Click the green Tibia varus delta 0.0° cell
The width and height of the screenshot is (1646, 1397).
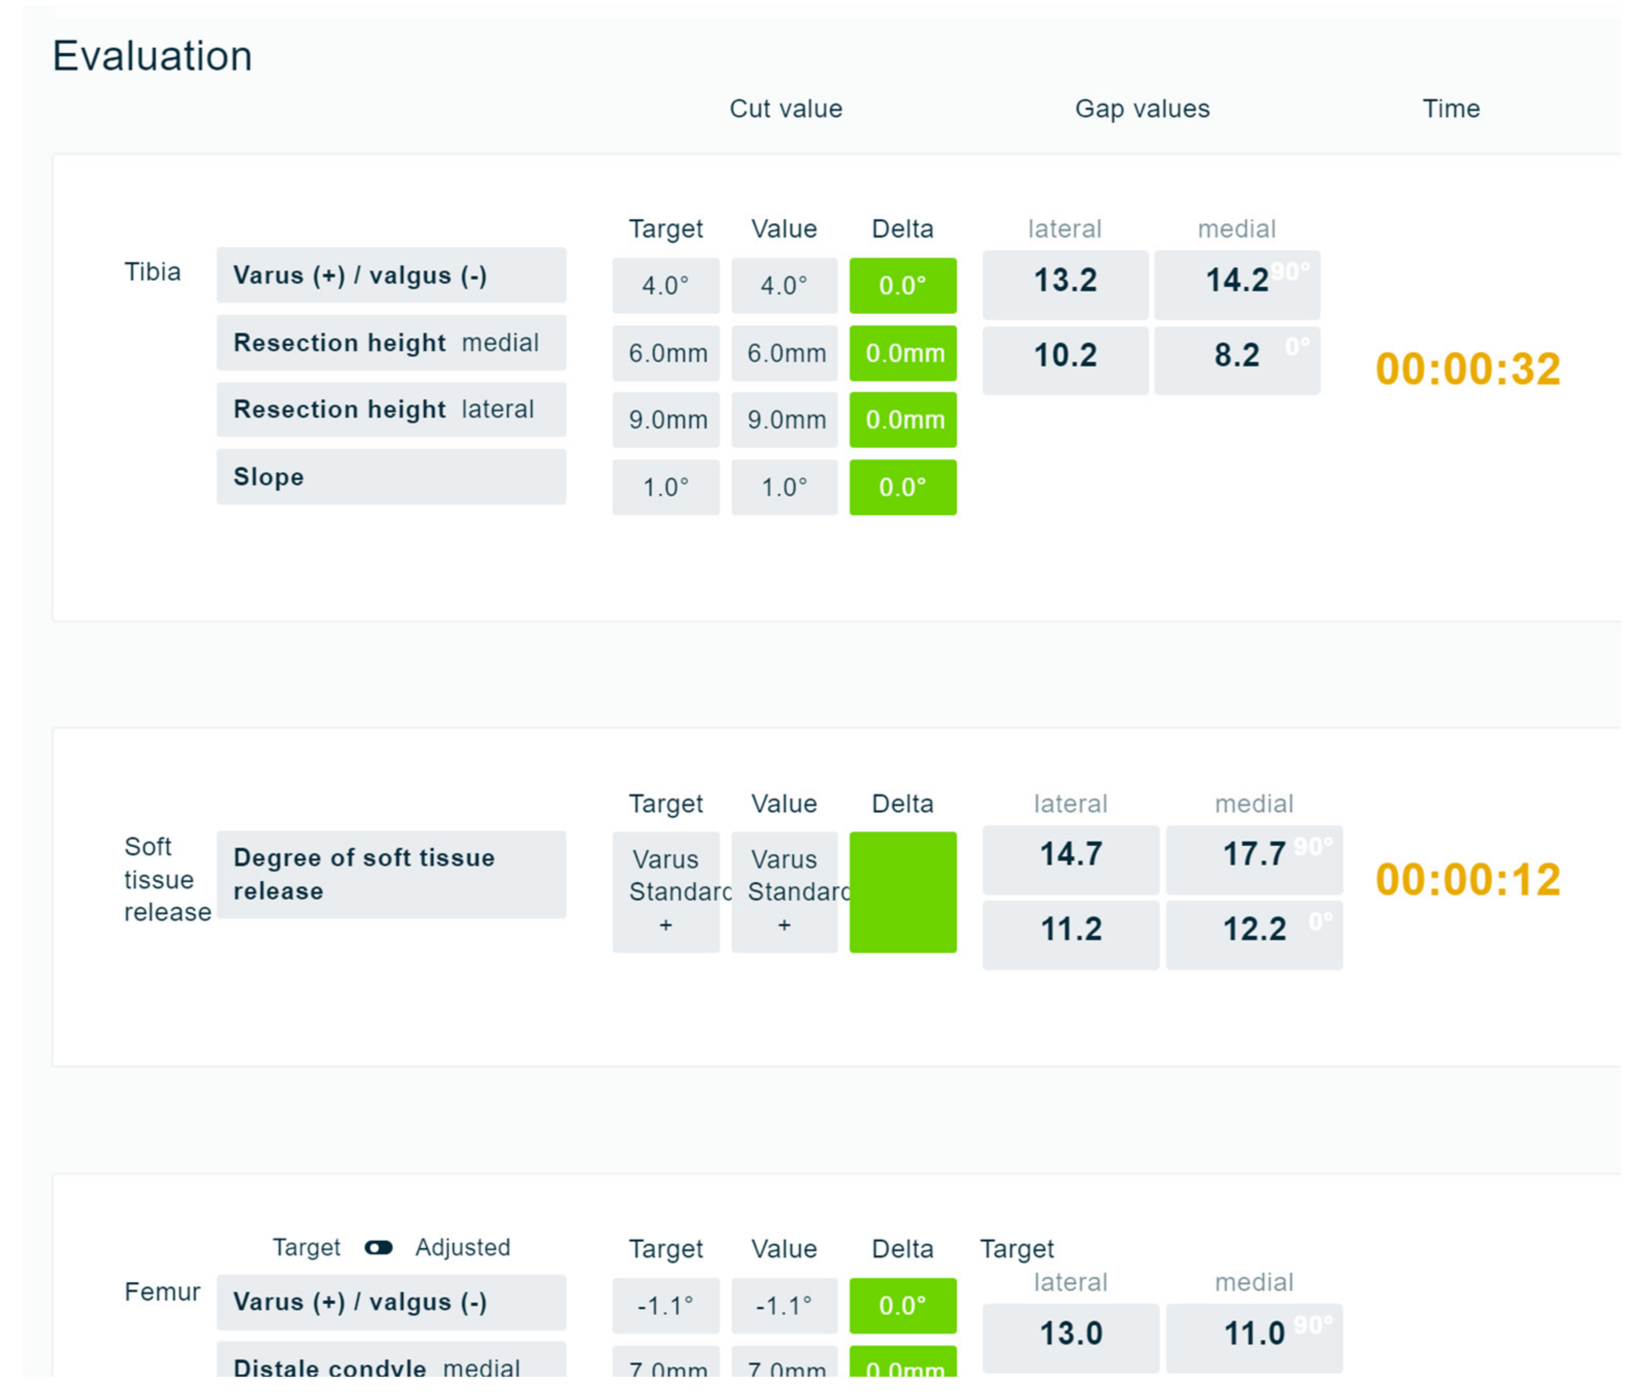click(902, 285)
